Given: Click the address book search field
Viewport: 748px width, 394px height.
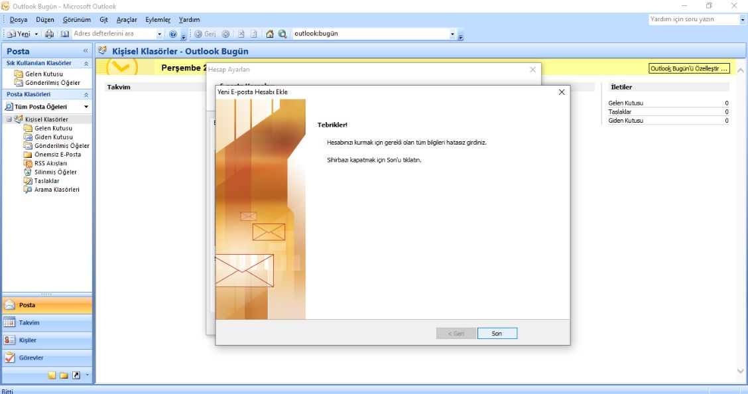Looking at the screenshot, I should click(113, 34).
